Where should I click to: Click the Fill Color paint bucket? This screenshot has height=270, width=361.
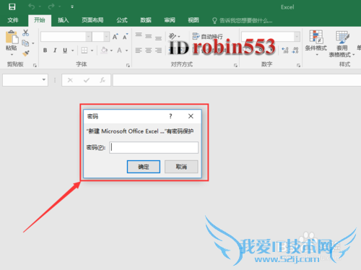pos(104,50)
